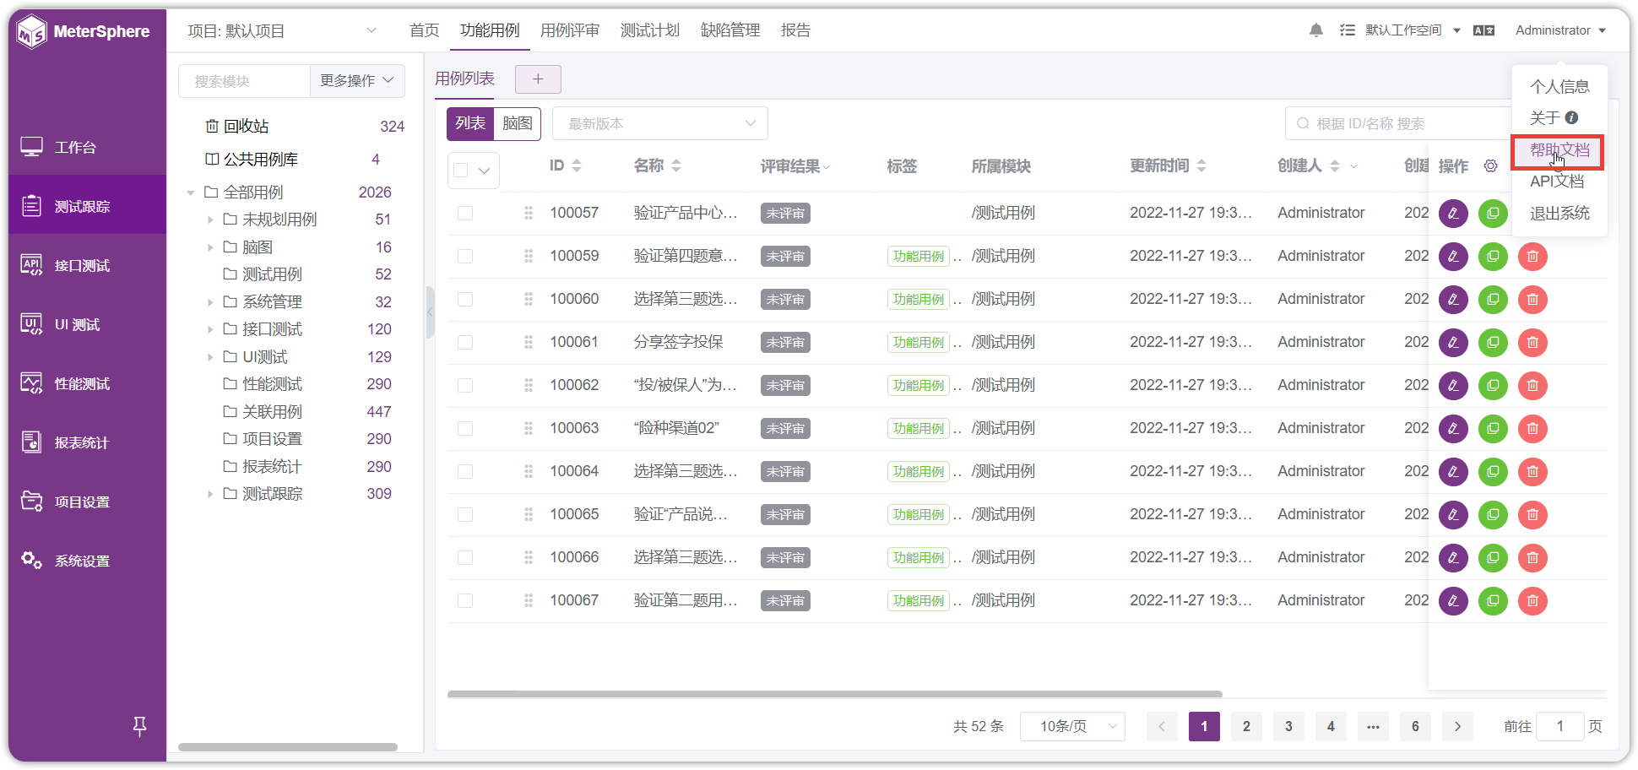This screenshot has height=770, width=1638.
Task: Go to 接口测试 in the sidebar
Action: (x=88, y=265)
